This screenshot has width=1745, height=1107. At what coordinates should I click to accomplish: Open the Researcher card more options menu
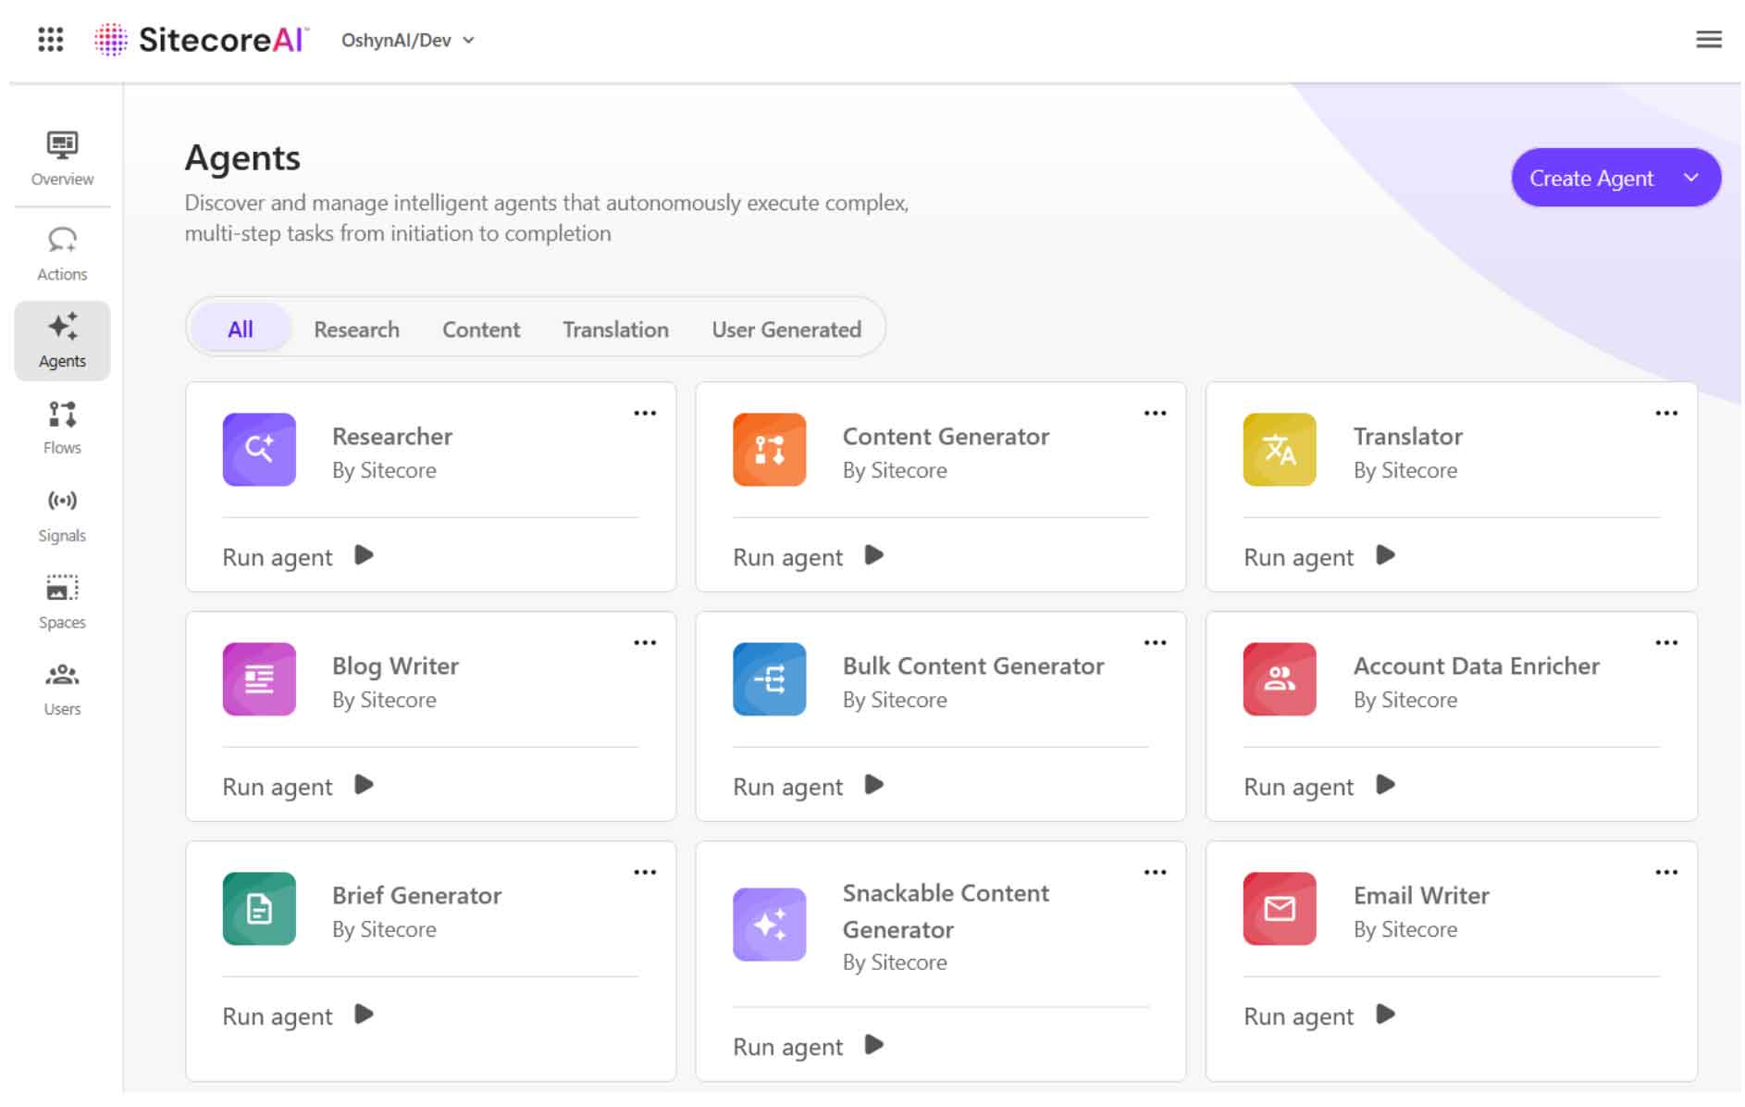[x=645, y=414]
